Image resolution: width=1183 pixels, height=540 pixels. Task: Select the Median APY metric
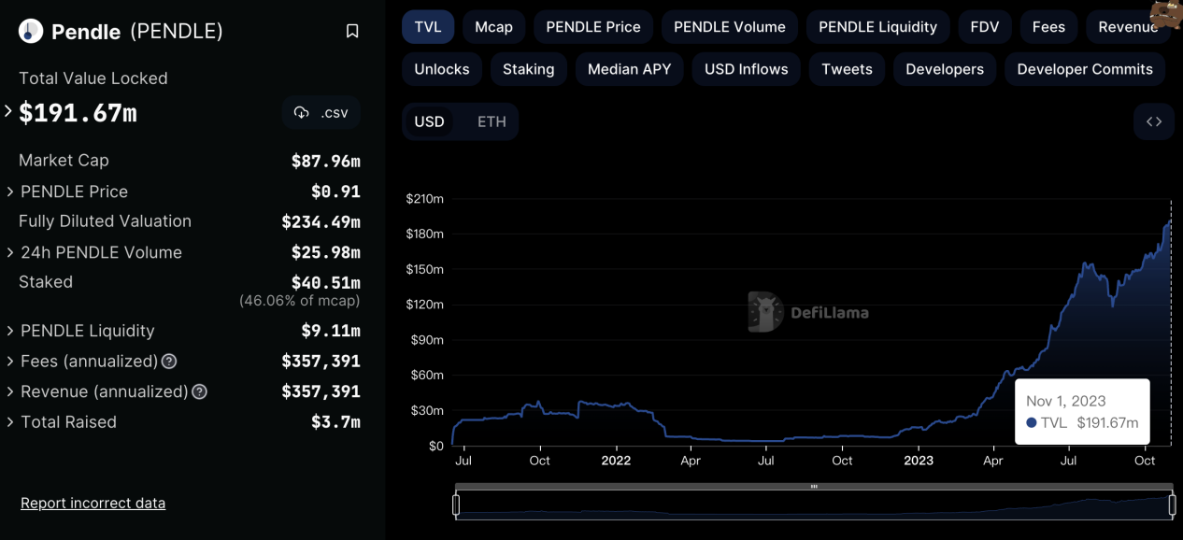[x=629, y=69]
